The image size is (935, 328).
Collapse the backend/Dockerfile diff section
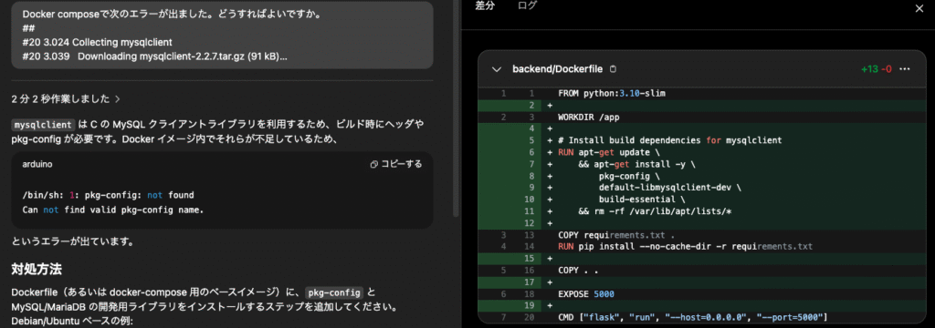point(496,69)
